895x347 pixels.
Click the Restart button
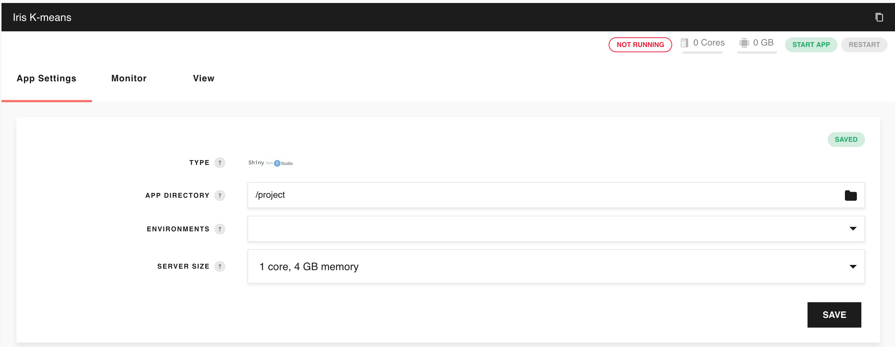(x=864, y=45)
